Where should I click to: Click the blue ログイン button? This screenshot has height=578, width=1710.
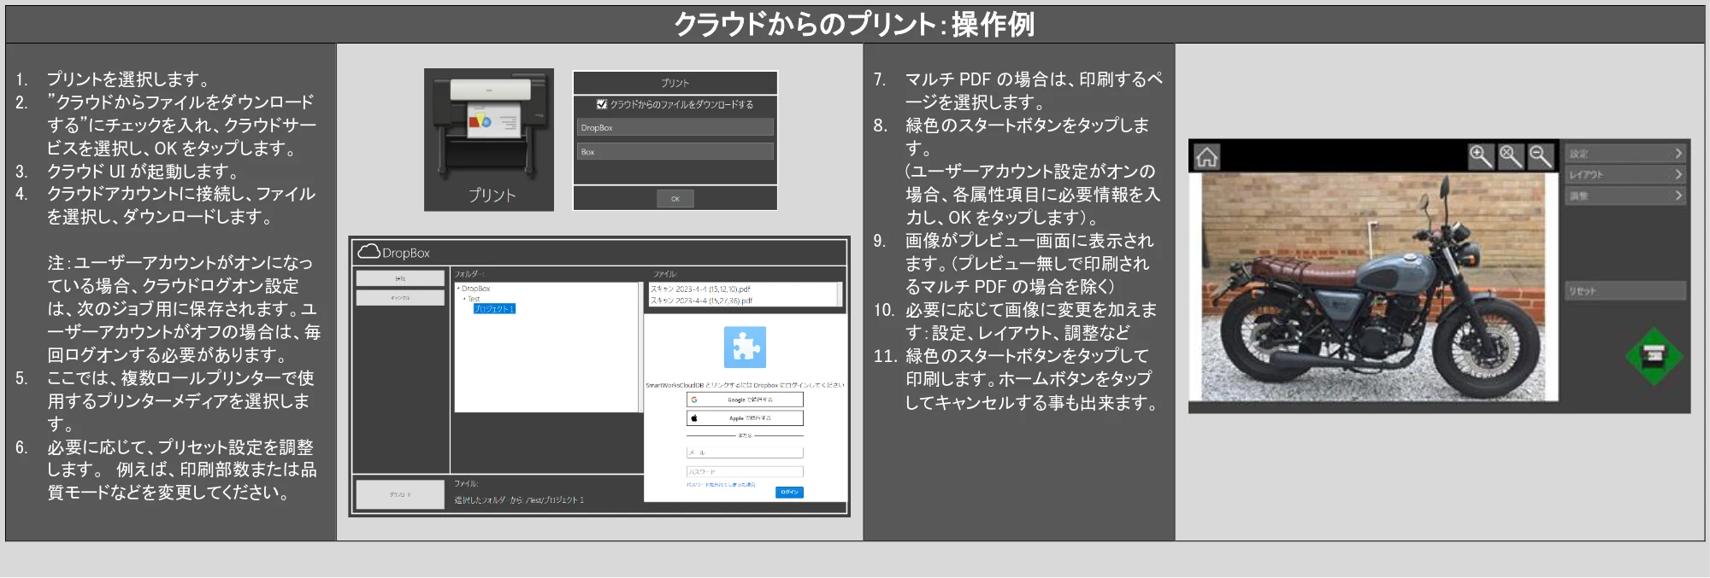789,492
